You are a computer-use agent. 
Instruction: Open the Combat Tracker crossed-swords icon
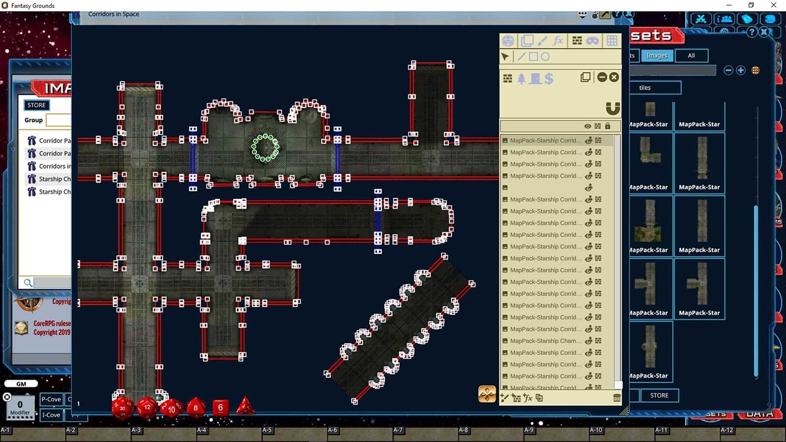(701, 18)
